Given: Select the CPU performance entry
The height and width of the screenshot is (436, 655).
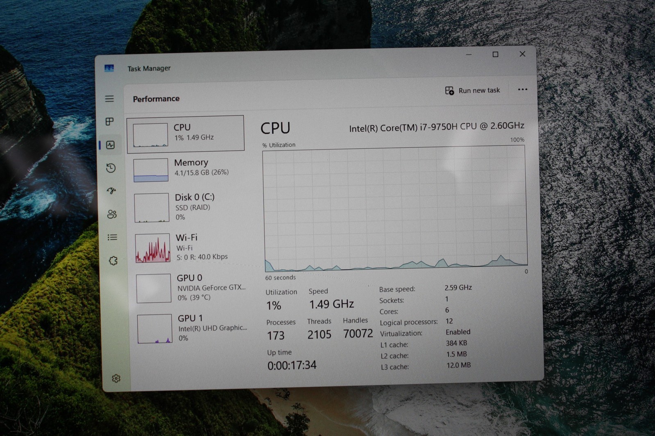Looking at the screenshot, I should click(x=186, y=134).
